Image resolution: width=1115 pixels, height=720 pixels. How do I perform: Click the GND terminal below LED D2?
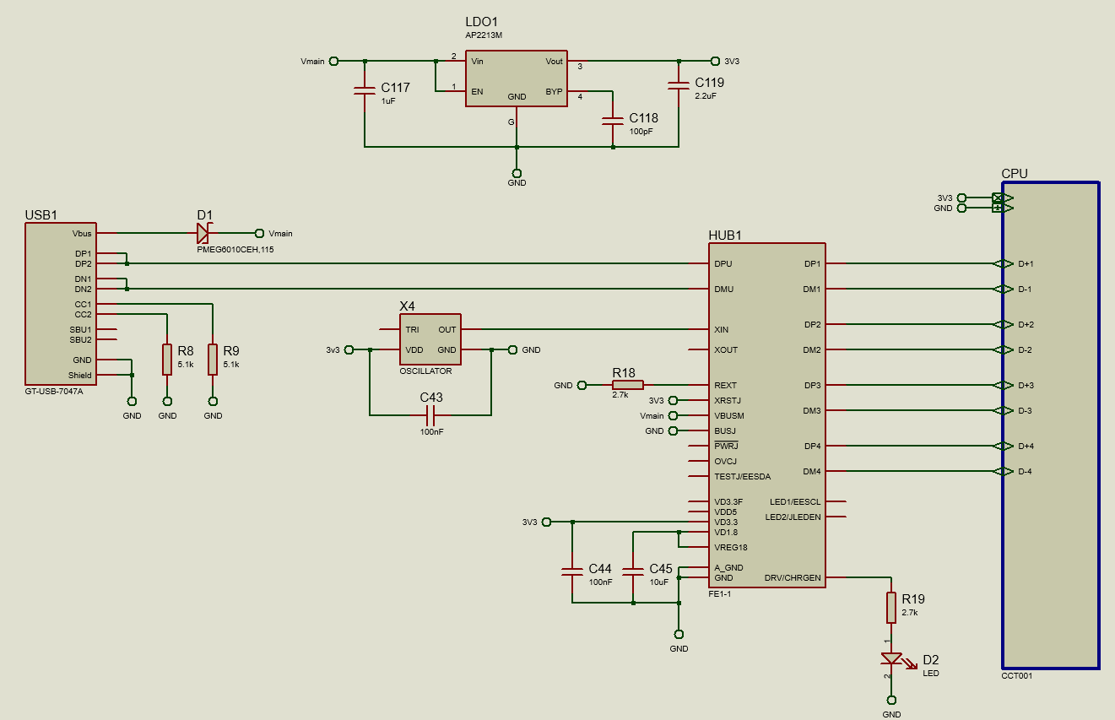click(x=891, y=700)
